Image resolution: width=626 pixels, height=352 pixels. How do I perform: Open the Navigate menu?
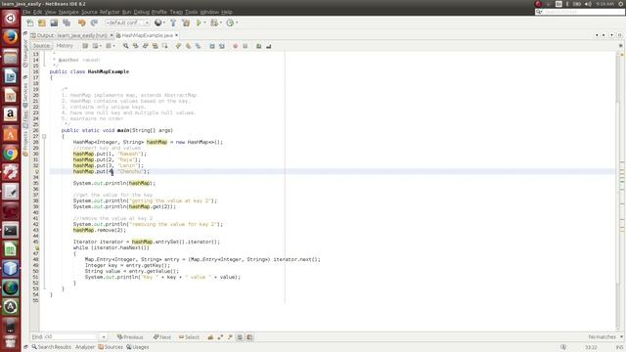pyautogui.click(x=68, y=12)
